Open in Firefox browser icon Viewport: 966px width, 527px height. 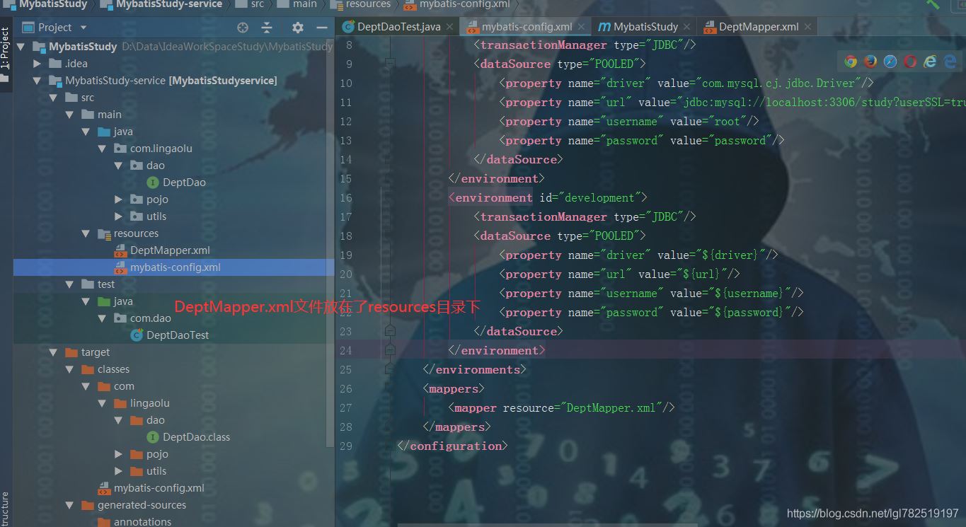[x=870, y=62]
